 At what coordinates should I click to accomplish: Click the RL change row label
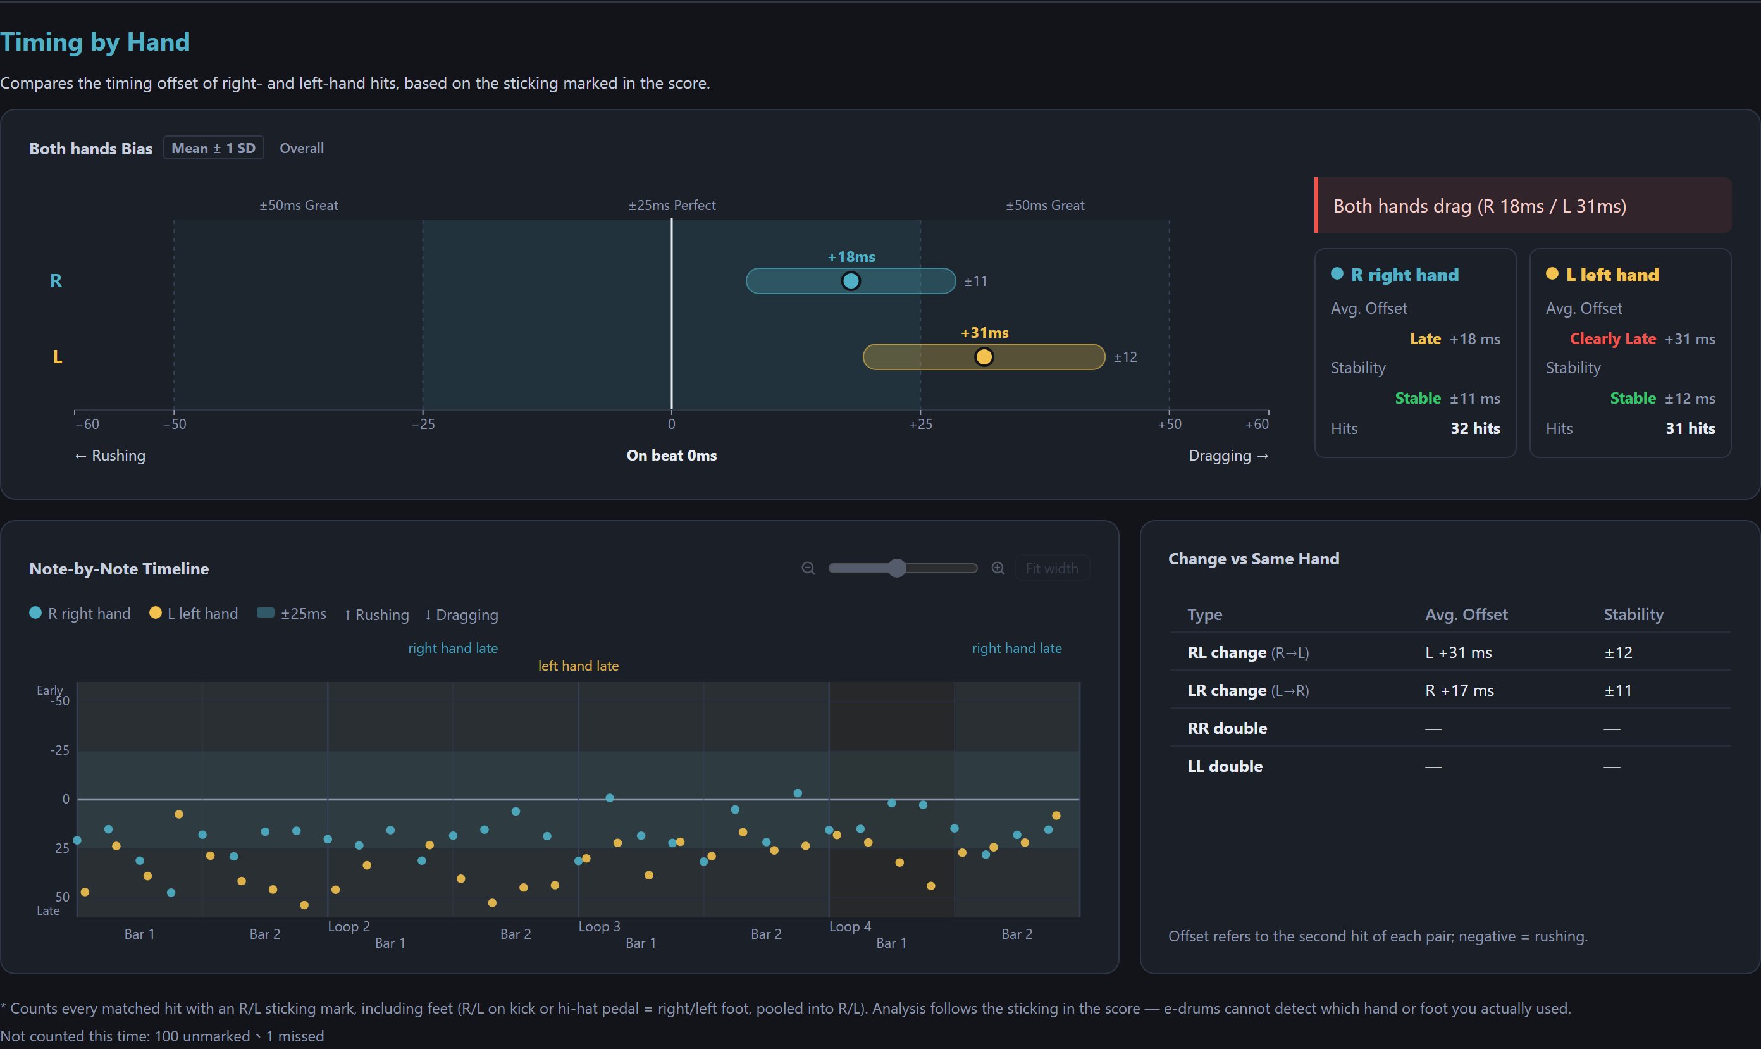click(x=1248, y=652)
